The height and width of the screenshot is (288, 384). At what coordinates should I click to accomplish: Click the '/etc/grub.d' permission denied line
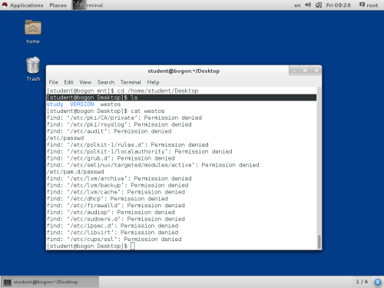(x=111, y=158)
